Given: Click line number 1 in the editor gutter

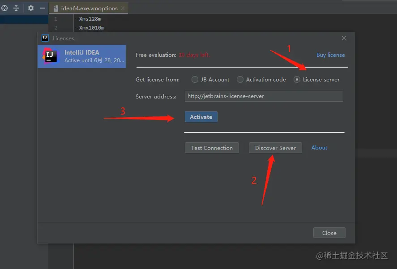Looking at the screenshot, I should pos(55,19).
